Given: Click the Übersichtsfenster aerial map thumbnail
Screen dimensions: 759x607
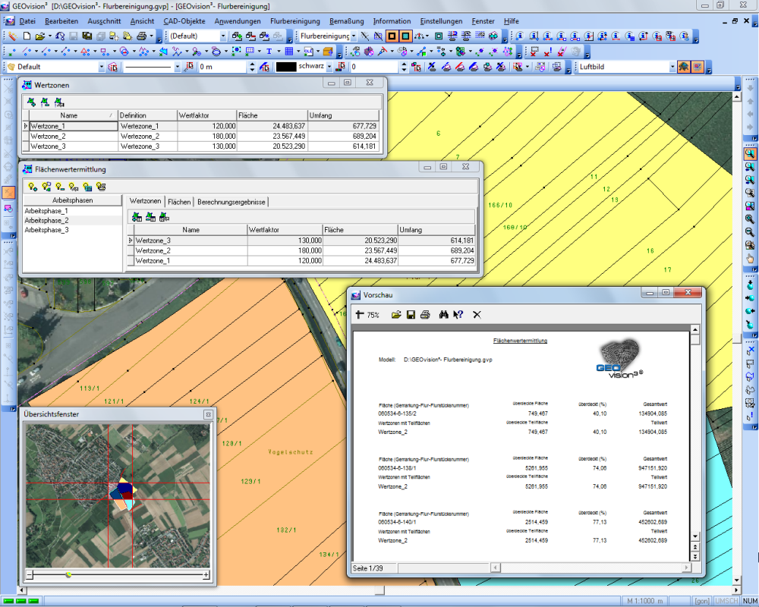Looking at the screenshot, I should point(118,495).
